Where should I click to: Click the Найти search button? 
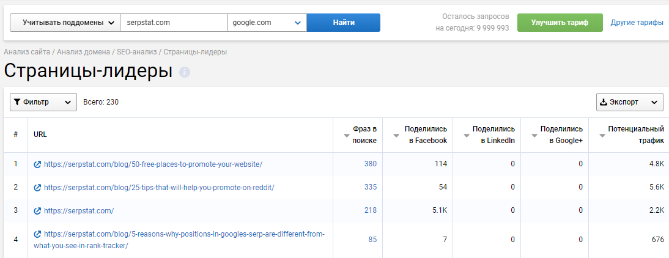pyautogui.click(x=344, y=23)
